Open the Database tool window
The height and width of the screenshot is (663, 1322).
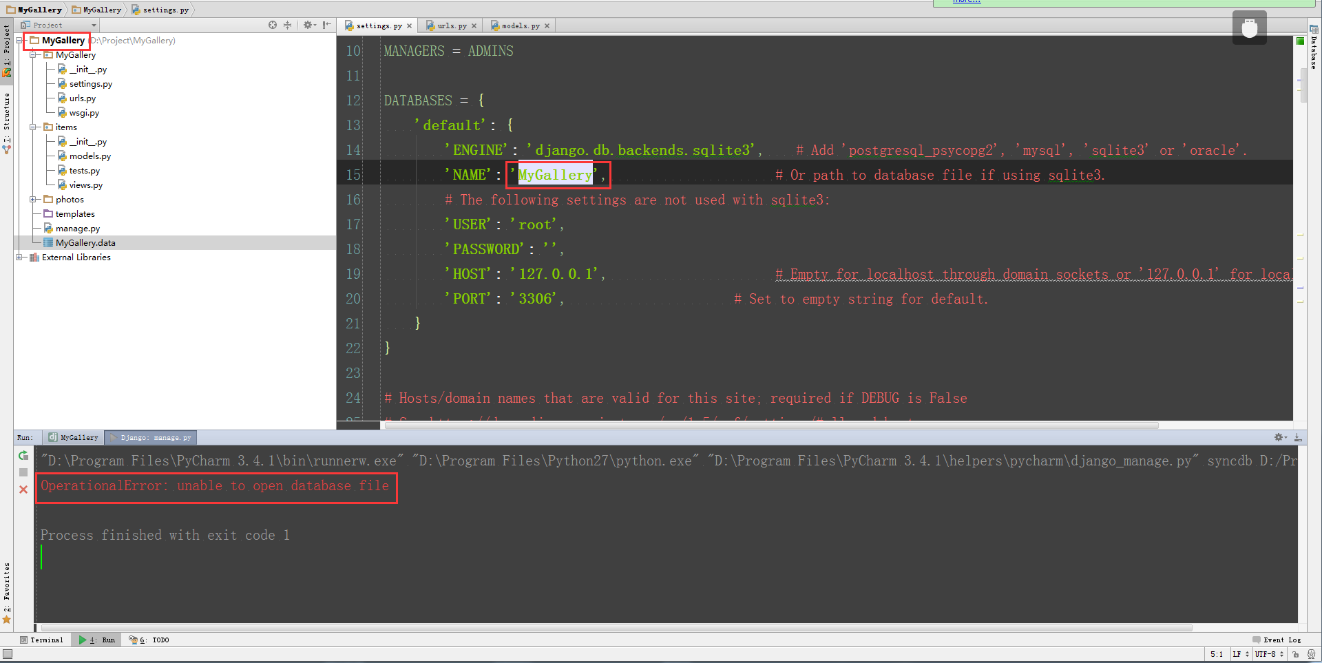[x=1314, y=52]
